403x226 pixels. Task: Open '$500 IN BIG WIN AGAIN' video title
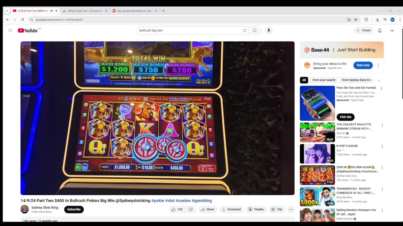coord(357,169)
